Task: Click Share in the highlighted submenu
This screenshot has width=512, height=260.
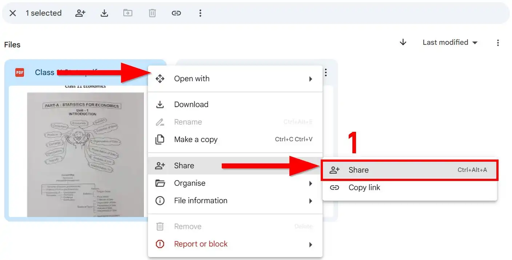Action: tap(359, 170)
